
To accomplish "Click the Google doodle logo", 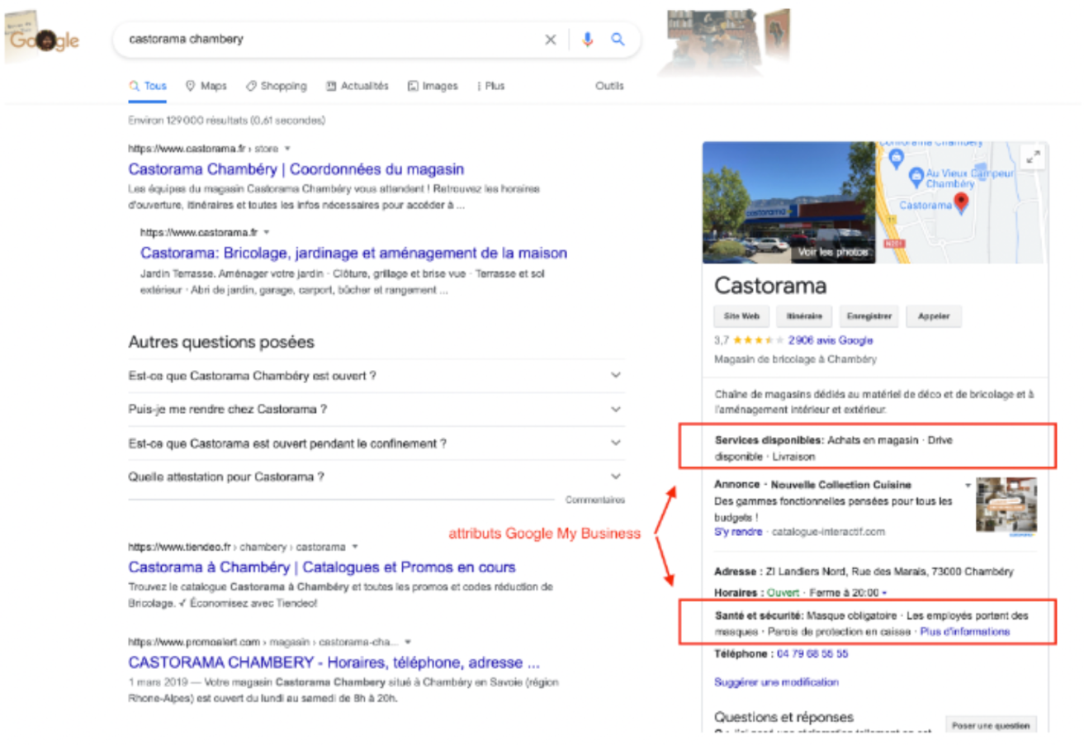I will coord(45,39).
